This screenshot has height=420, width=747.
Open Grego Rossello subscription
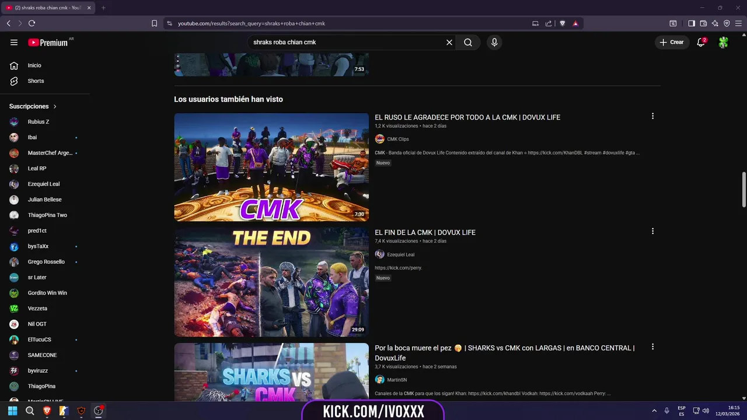point(45,262)
